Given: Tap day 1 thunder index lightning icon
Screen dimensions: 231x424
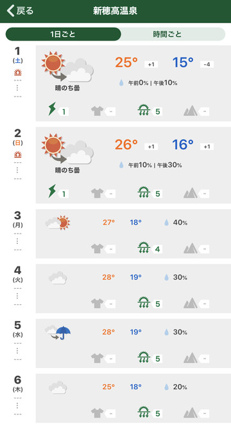Looking at the screenshot, I should tap(52, 109).
